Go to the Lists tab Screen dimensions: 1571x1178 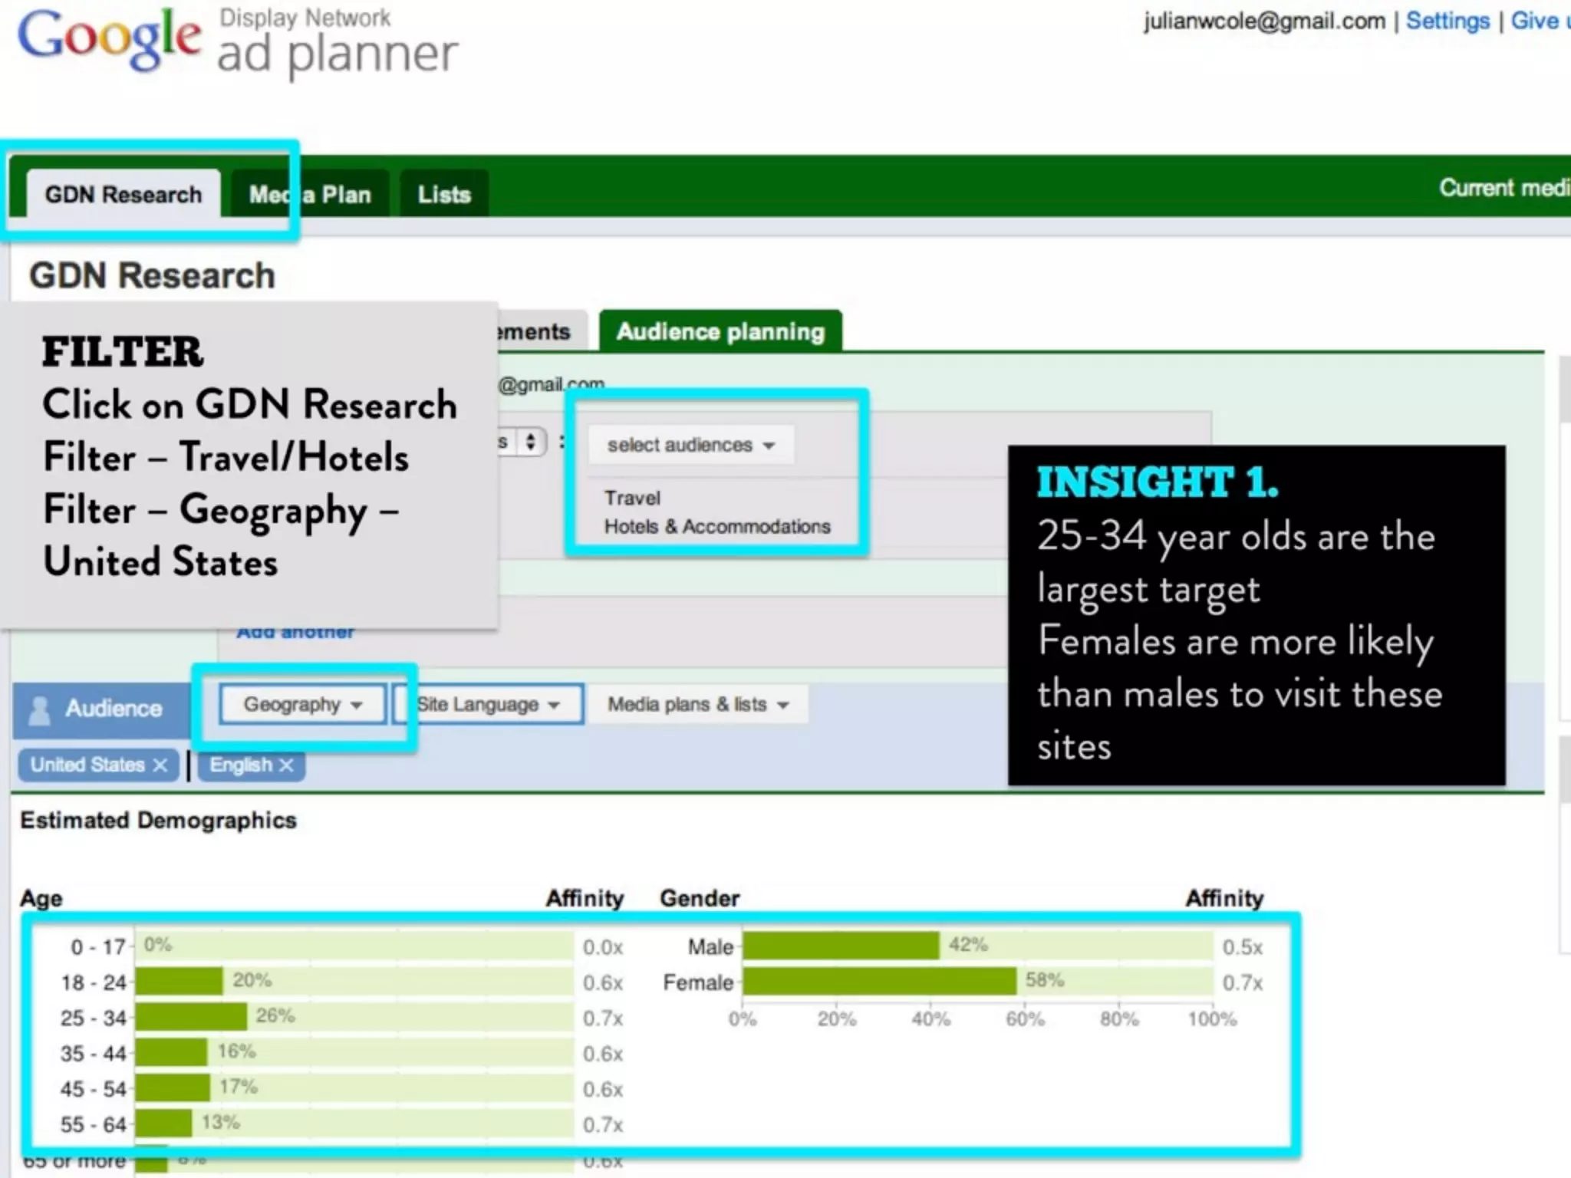444,195
